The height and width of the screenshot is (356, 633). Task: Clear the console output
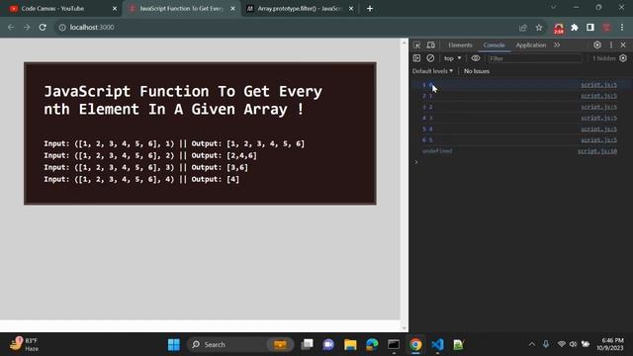430,58
